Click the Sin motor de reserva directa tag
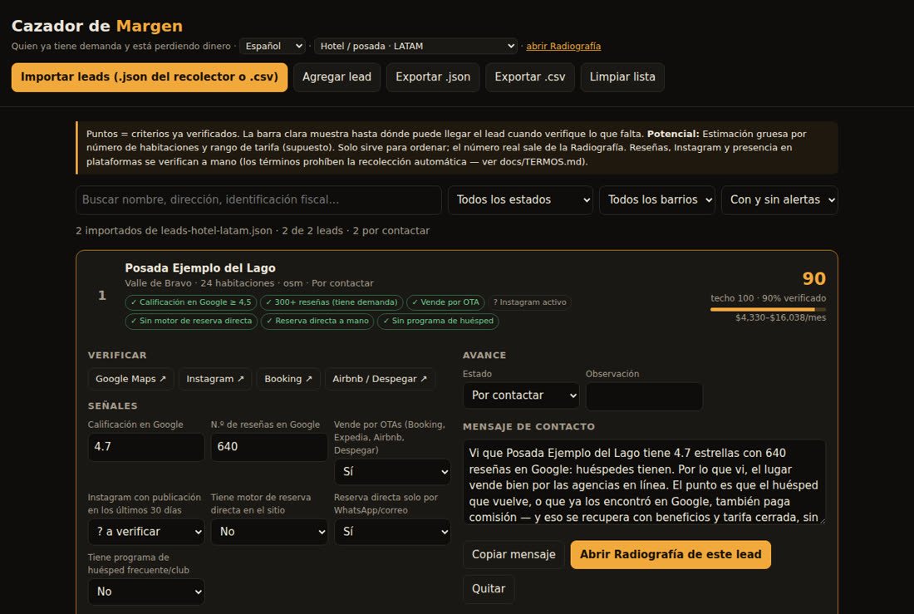 coord(191,321)
